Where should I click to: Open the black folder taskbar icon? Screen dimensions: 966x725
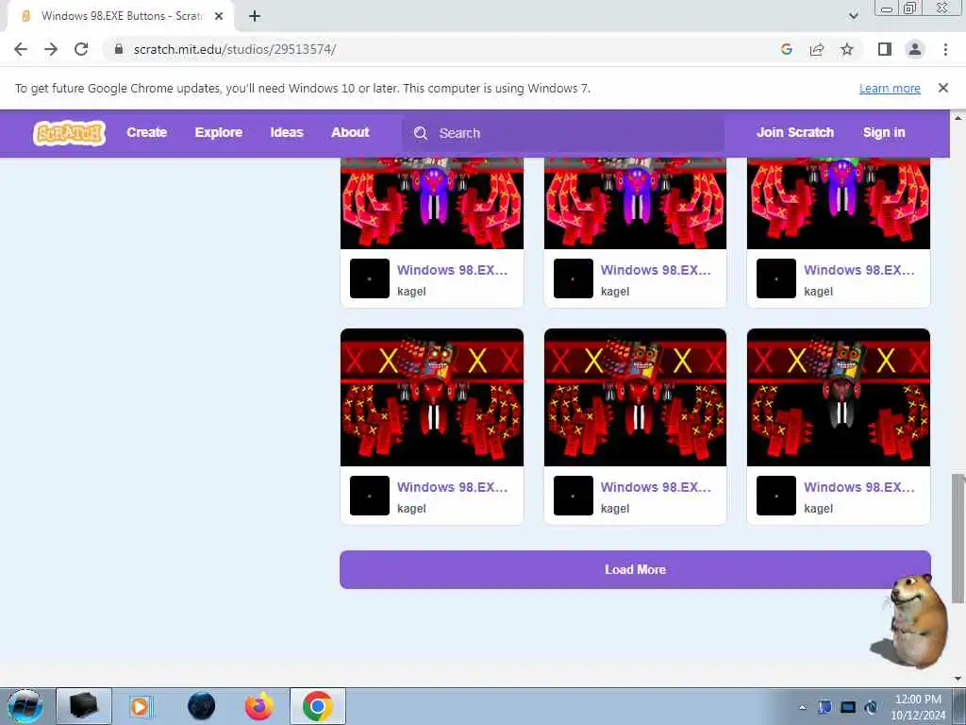84,706
